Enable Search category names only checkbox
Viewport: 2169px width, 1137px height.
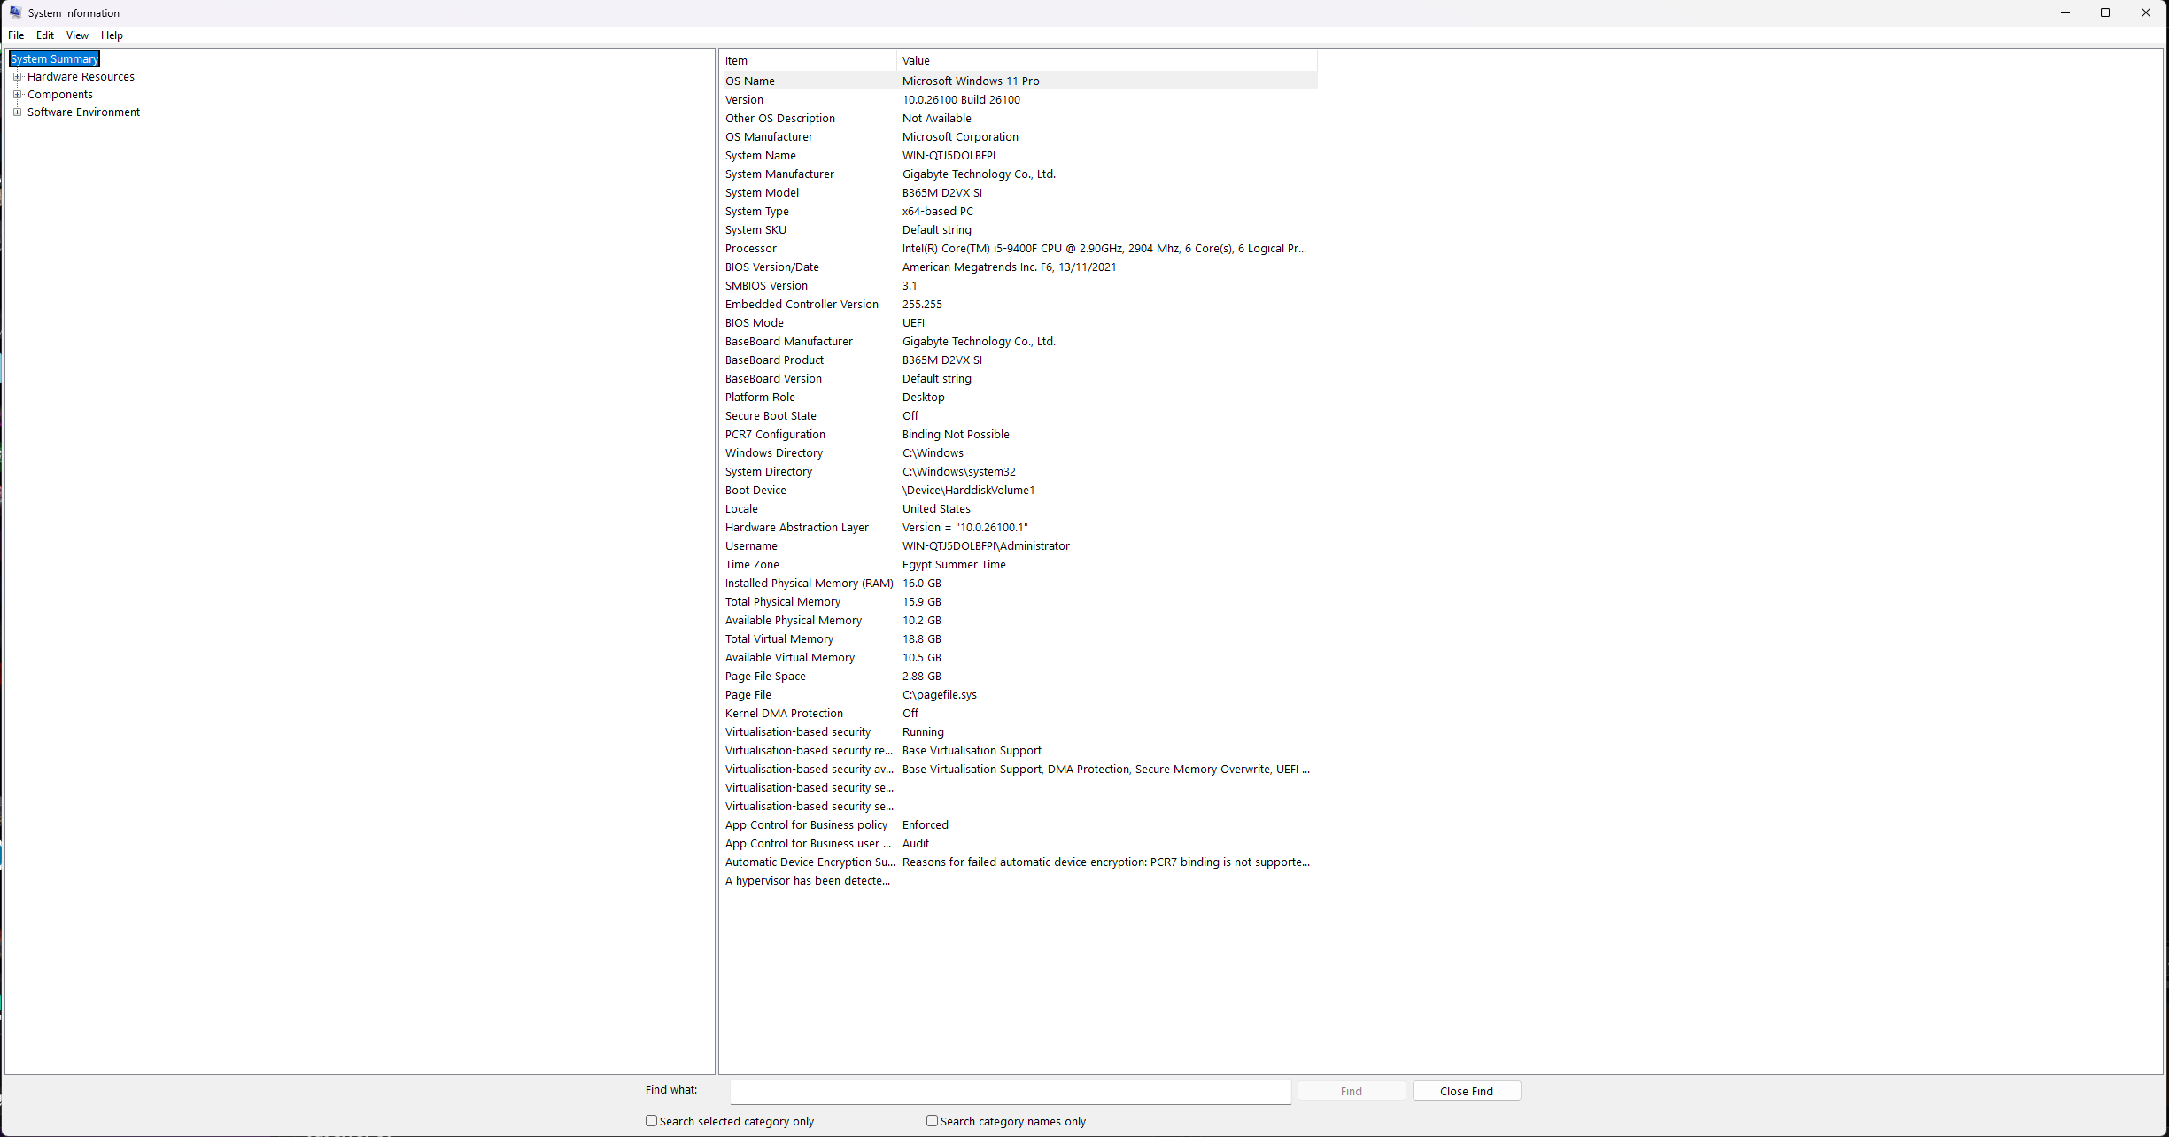click(x=932, y=1121)
